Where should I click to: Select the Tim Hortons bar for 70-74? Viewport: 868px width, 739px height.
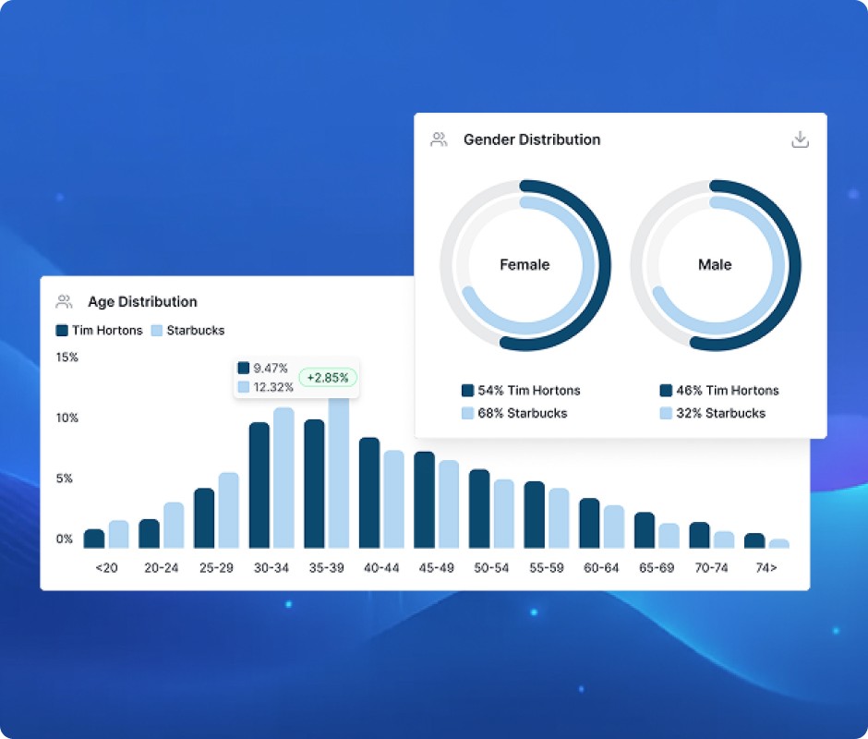pos(699,535)
